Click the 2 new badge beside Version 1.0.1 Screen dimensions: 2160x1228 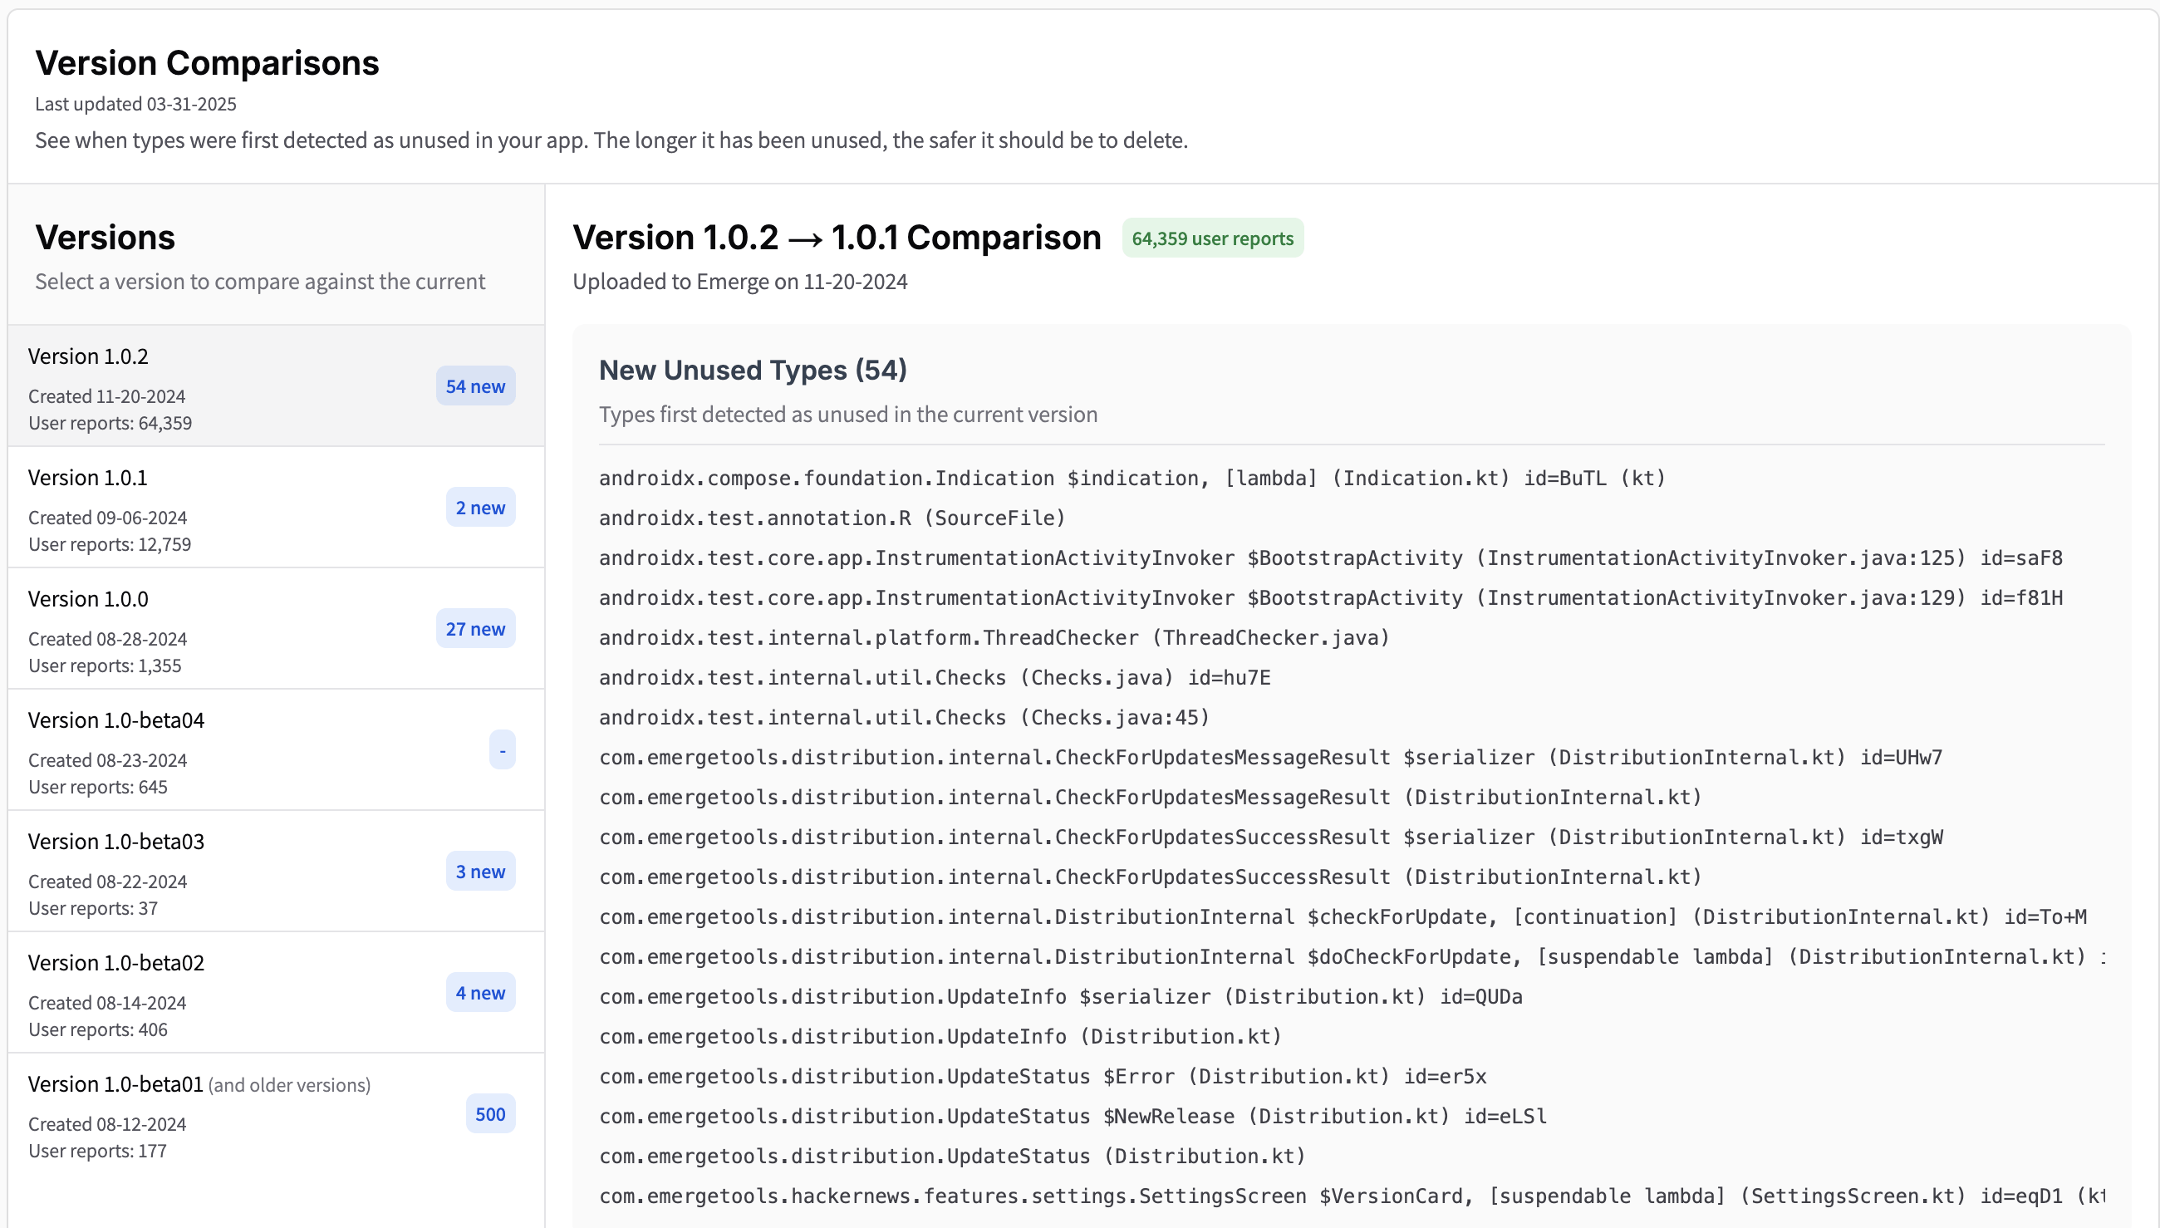pyautogui.click(x=479, y=507)
